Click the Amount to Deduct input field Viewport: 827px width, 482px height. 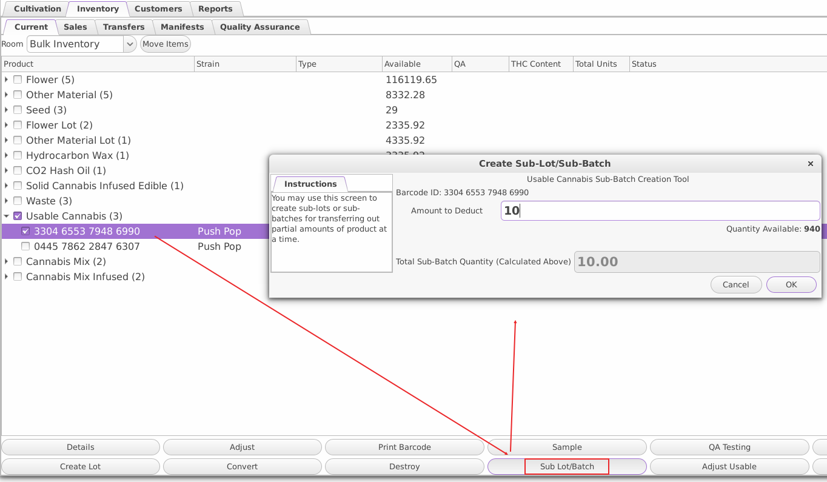661,210
